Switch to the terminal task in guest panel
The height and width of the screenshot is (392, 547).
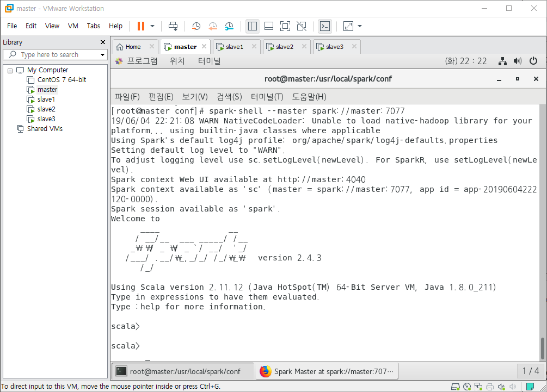click(182, 371)
